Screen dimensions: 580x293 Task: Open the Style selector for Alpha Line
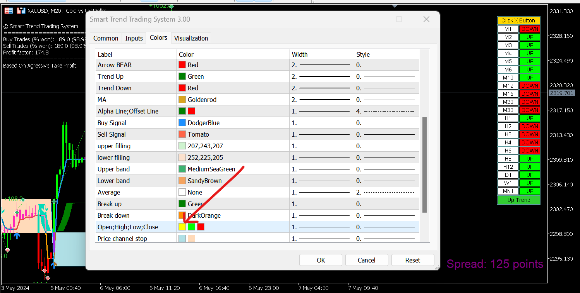tap(386, 111)
